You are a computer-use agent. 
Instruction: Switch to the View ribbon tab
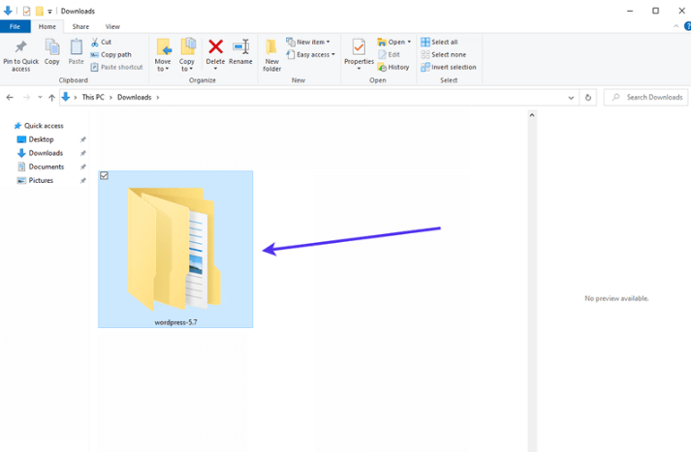click(x=112, y=26)
